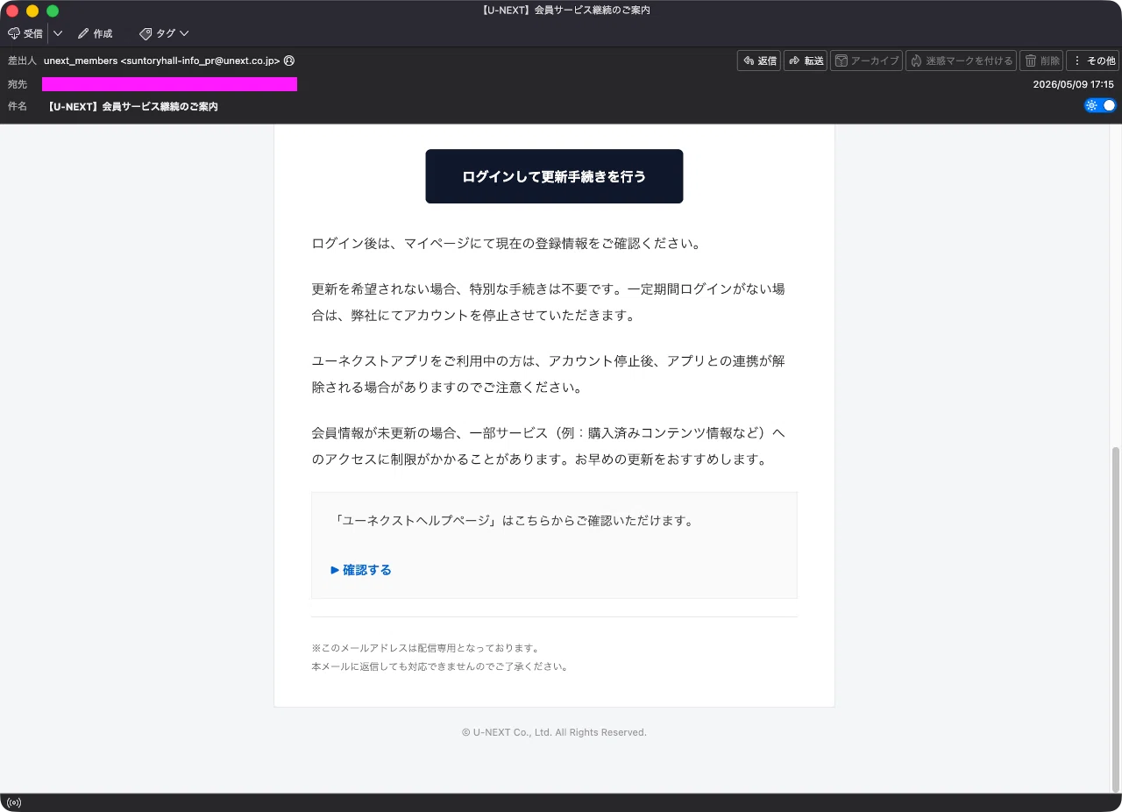1122x812 pixels.
Task: Open the その他 more actions menu
Action: tap(1093, 61)
